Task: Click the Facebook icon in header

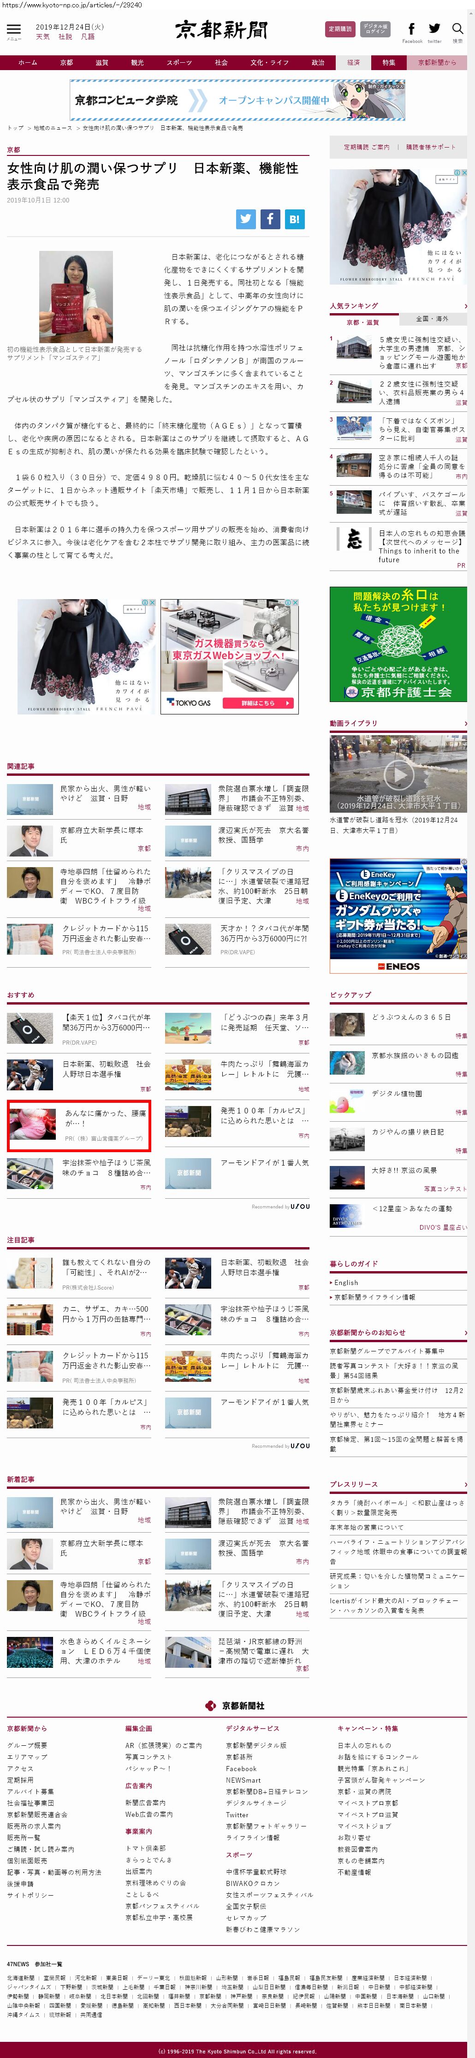Action: coord(412,30)
